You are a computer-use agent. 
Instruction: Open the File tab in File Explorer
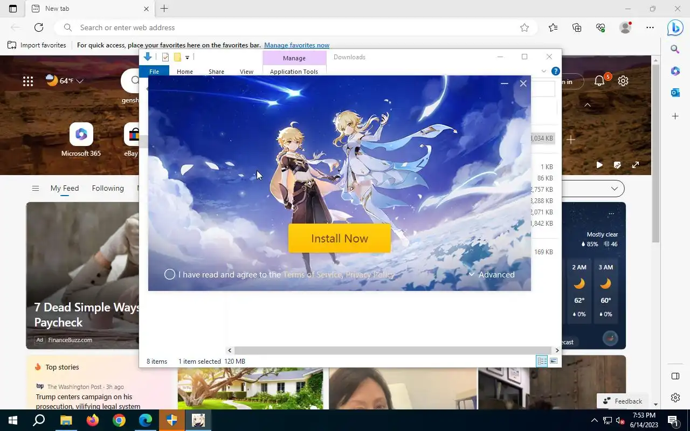154,72
